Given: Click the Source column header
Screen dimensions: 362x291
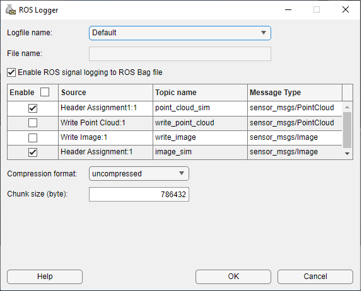Looking at the screenshot, I should coord(106,93).
